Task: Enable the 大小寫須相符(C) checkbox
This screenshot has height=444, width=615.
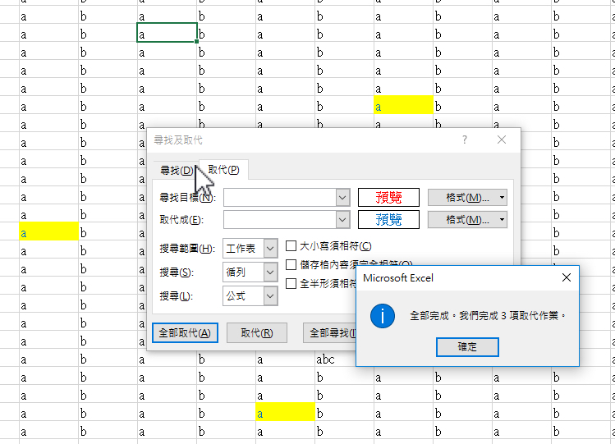Action: (291, 246)
